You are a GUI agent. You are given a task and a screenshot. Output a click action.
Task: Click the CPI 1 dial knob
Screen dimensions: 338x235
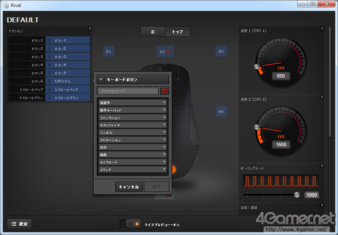(x=257, y=67)
